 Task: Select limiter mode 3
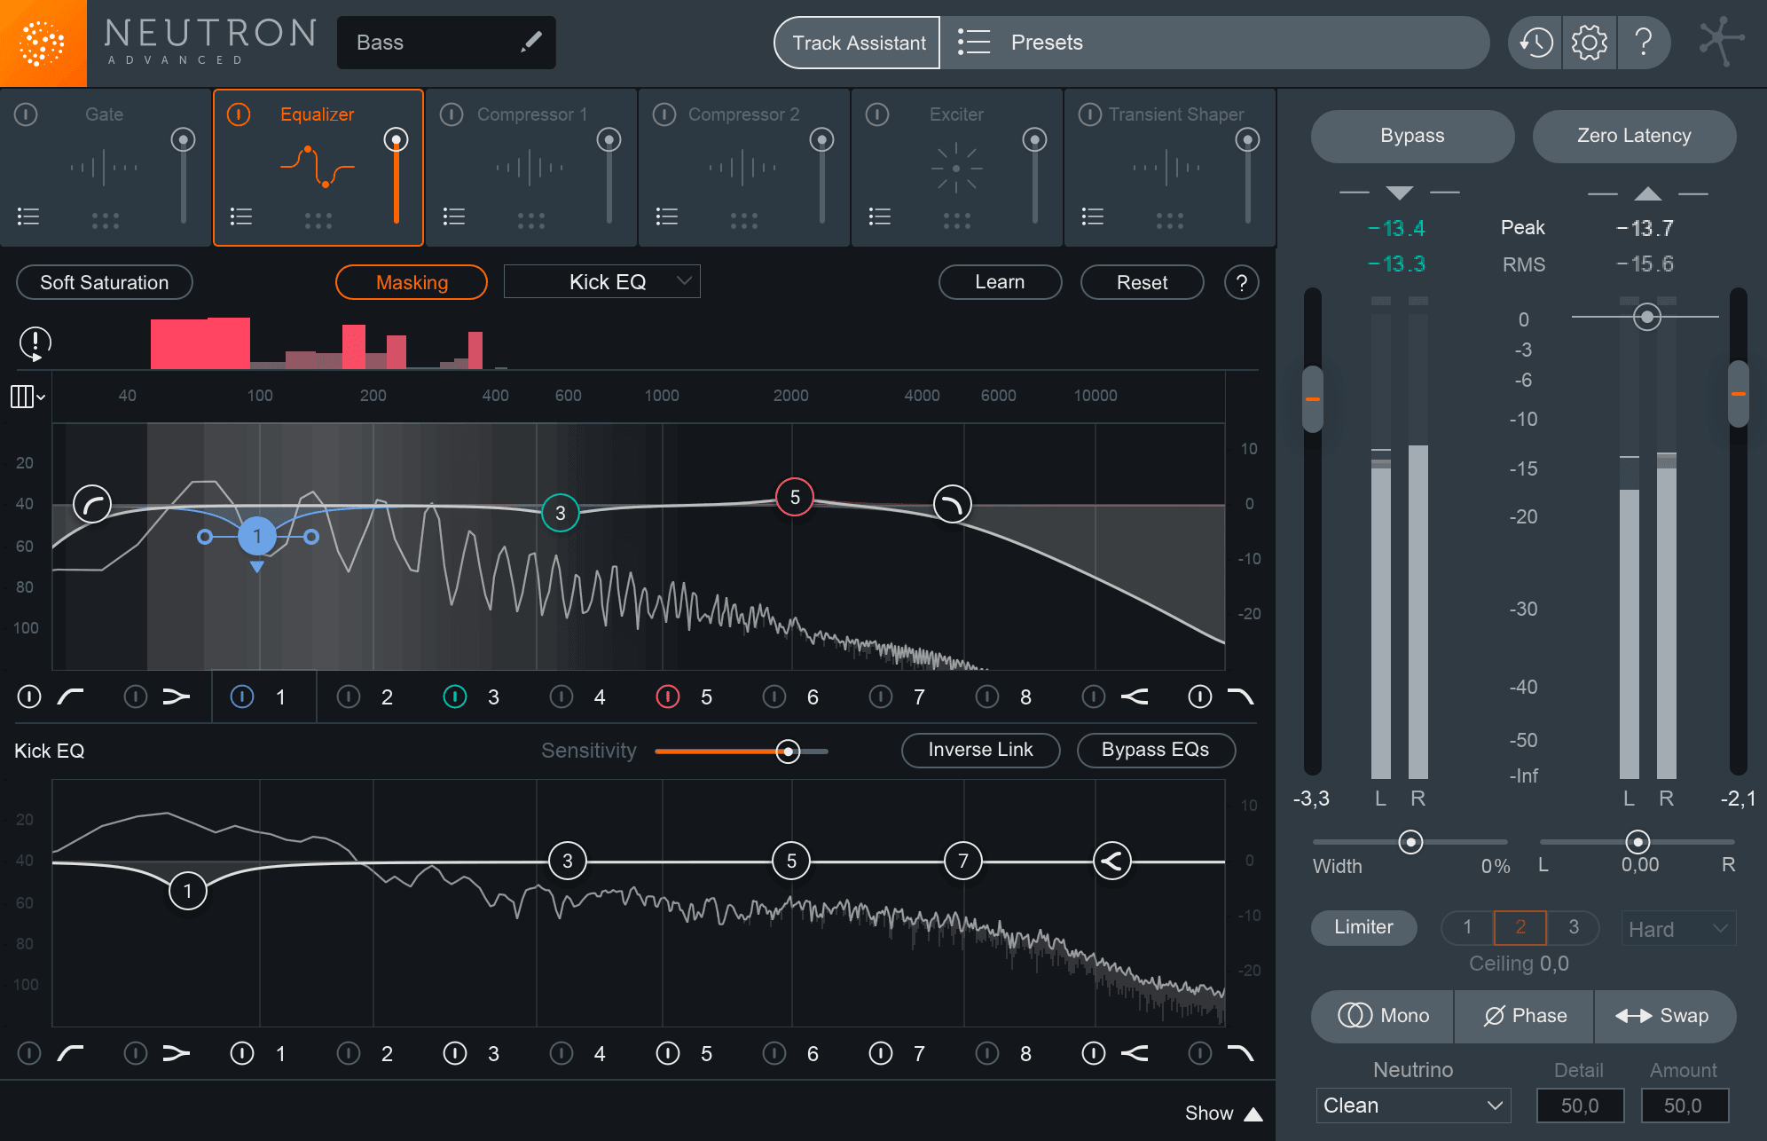[1574, 927]
